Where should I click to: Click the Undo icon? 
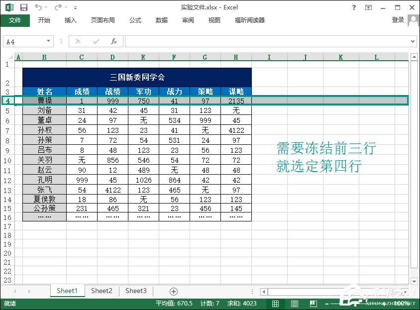click(38, 7)
